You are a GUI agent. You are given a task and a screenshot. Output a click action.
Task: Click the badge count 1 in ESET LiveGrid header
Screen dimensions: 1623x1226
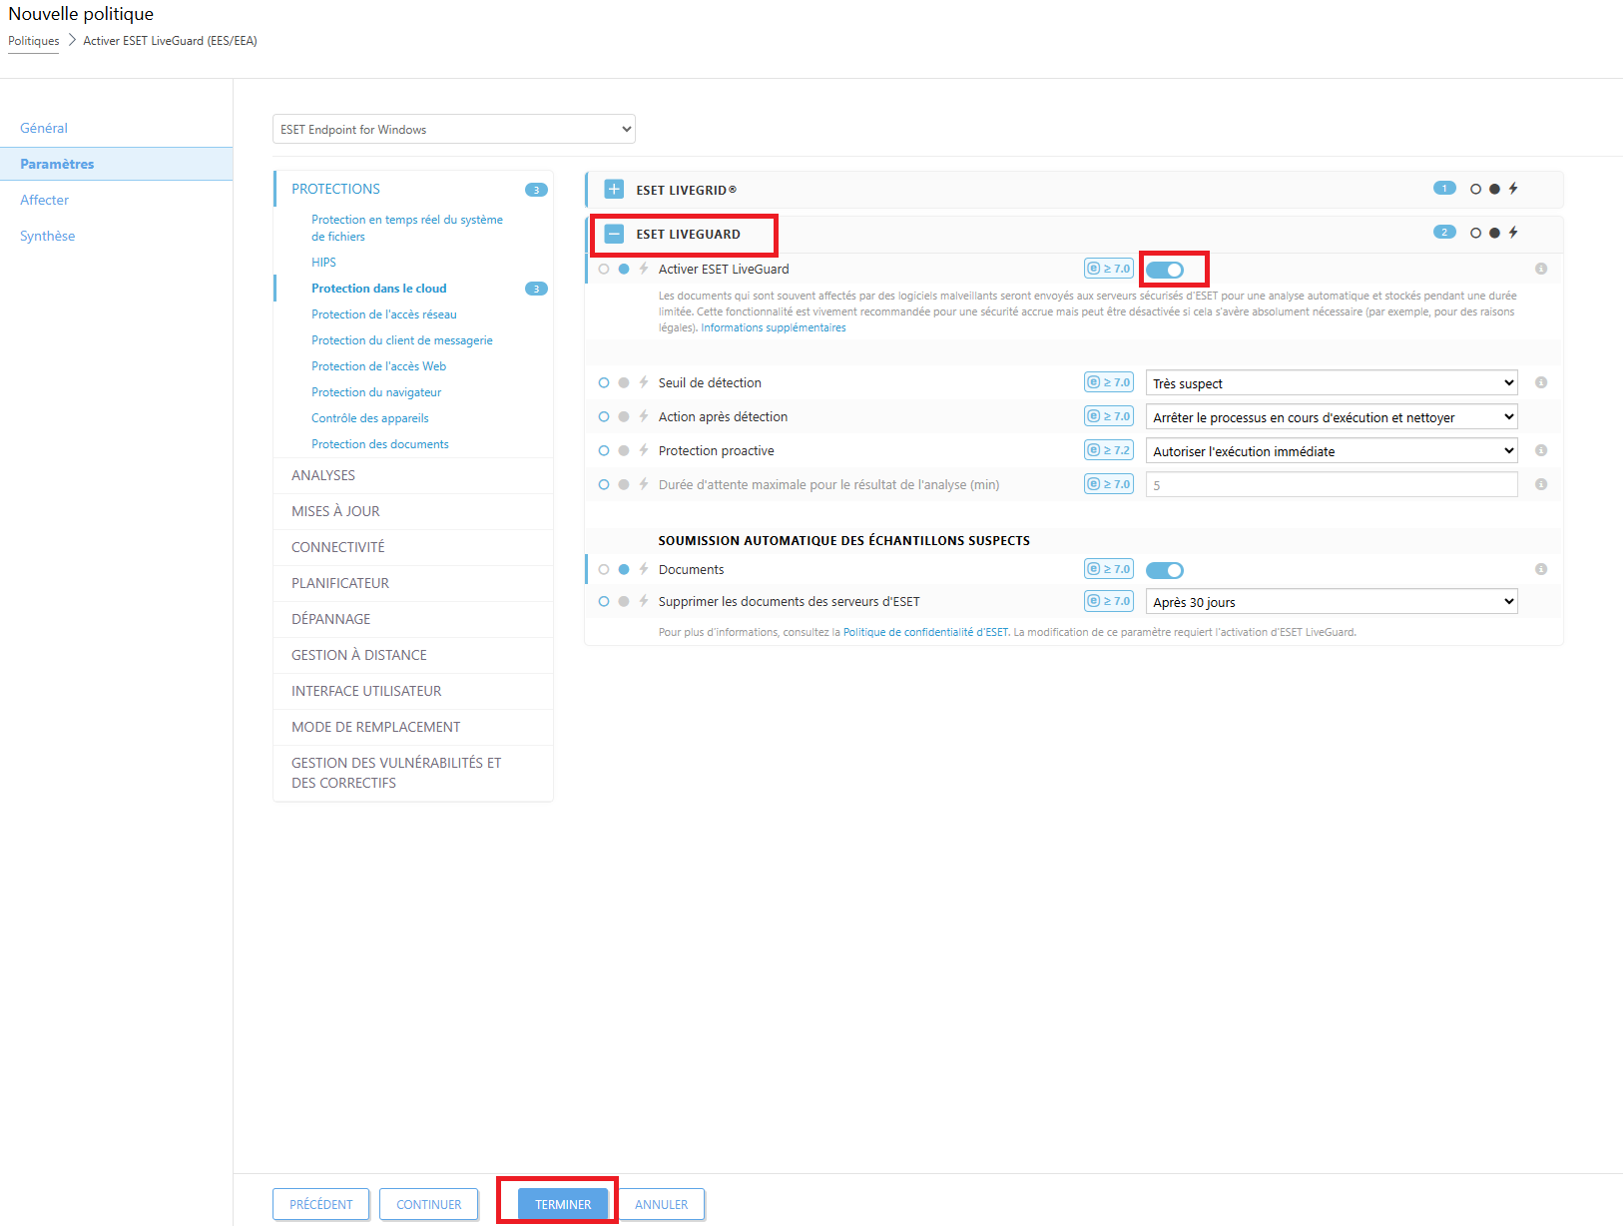(x=1444, y=188)
